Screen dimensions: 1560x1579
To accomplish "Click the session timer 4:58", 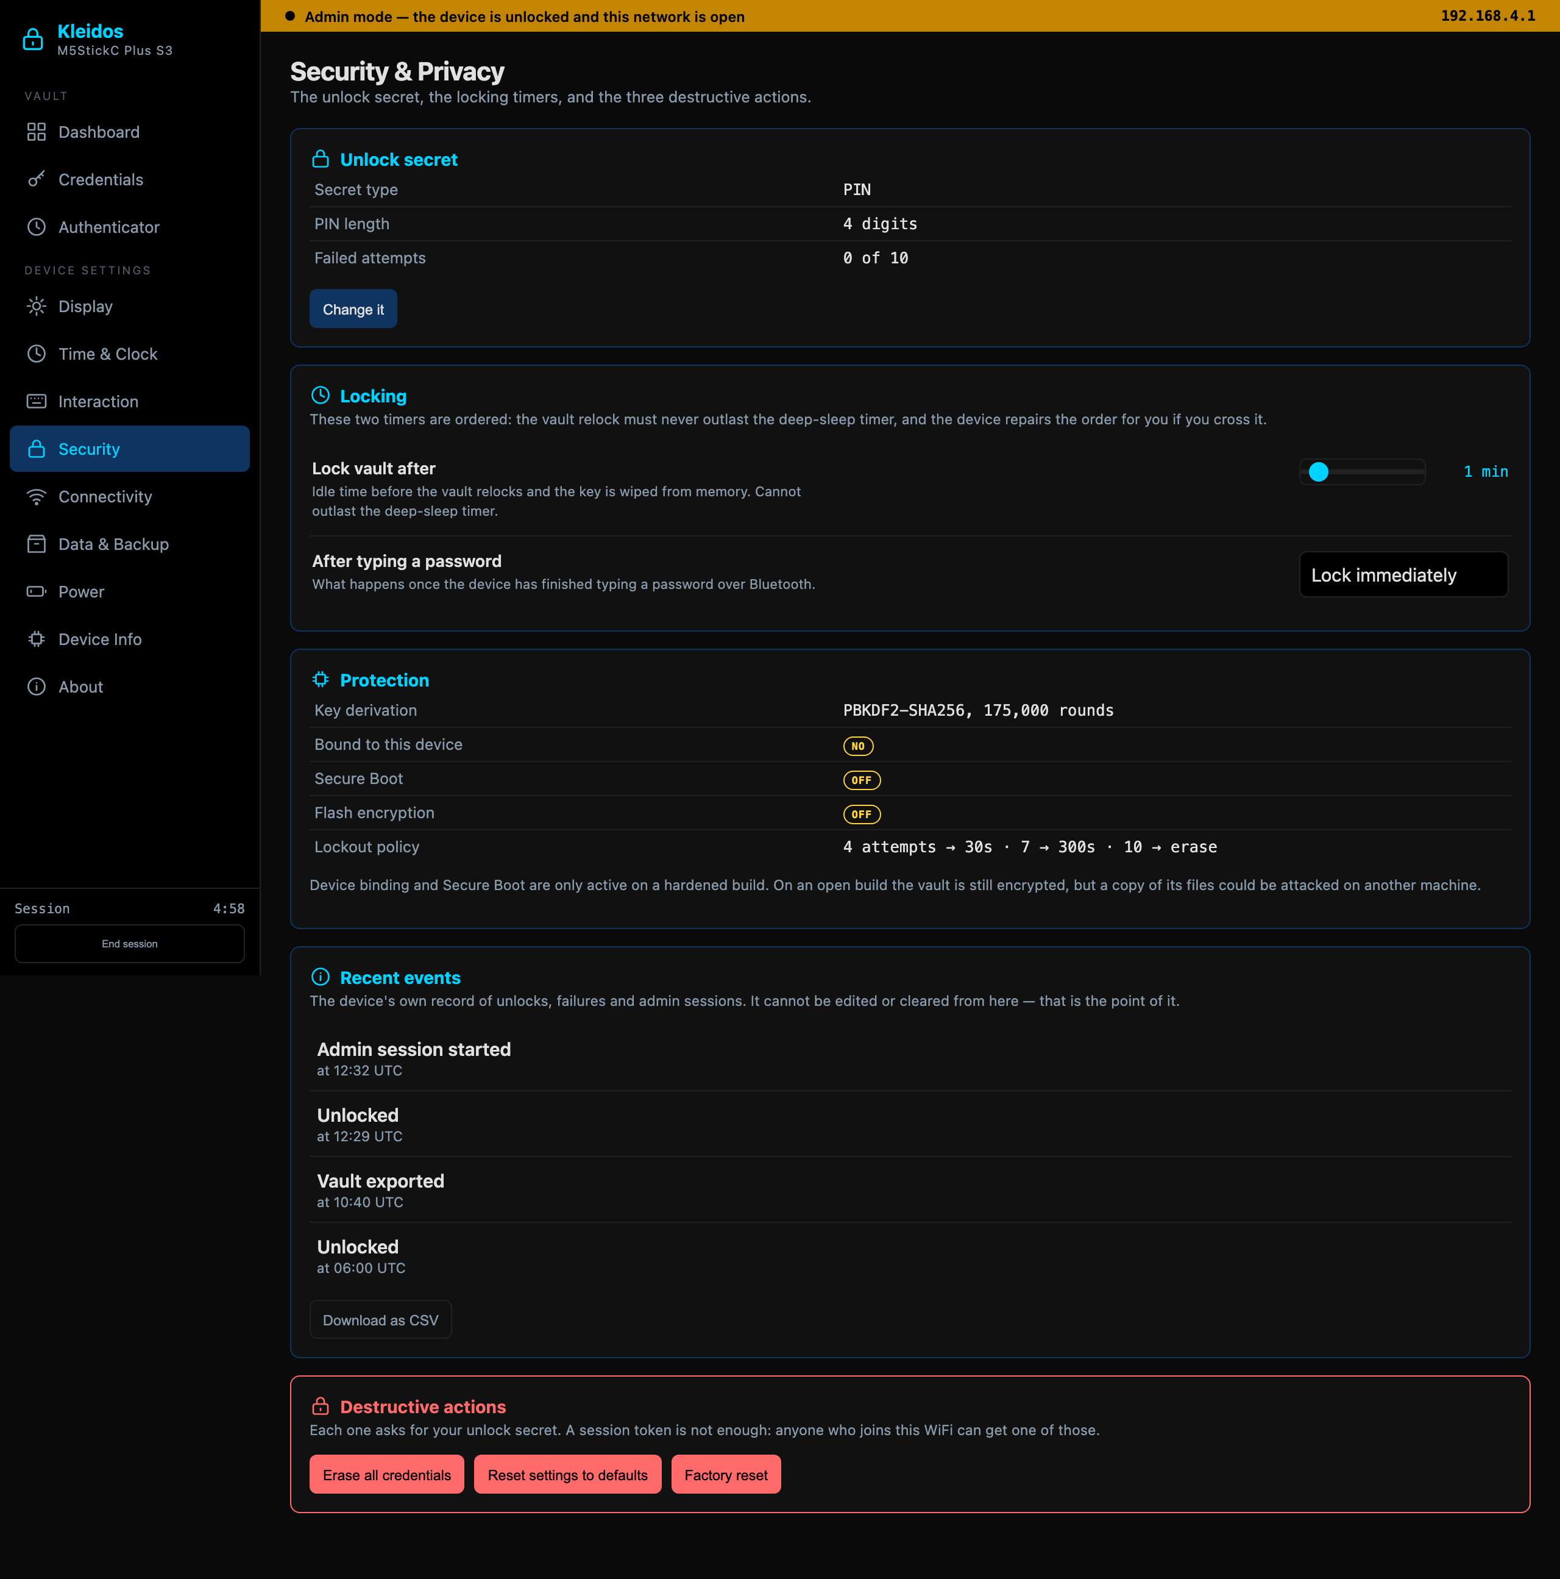I will coord(229,908).
